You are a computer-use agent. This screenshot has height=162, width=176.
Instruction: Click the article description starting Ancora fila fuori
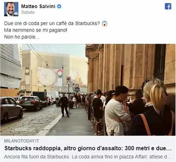tap(88, 157)
